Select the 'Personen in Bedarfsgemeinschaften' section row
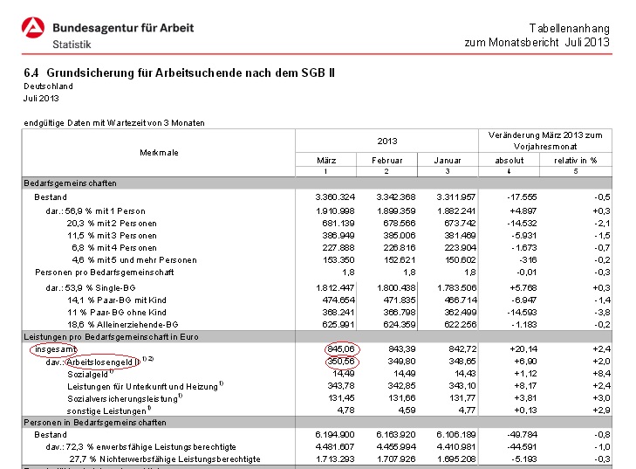 (94, 422)
